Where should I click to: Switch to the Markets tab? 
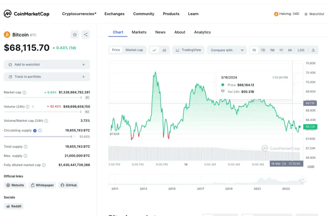pos(139,32)
